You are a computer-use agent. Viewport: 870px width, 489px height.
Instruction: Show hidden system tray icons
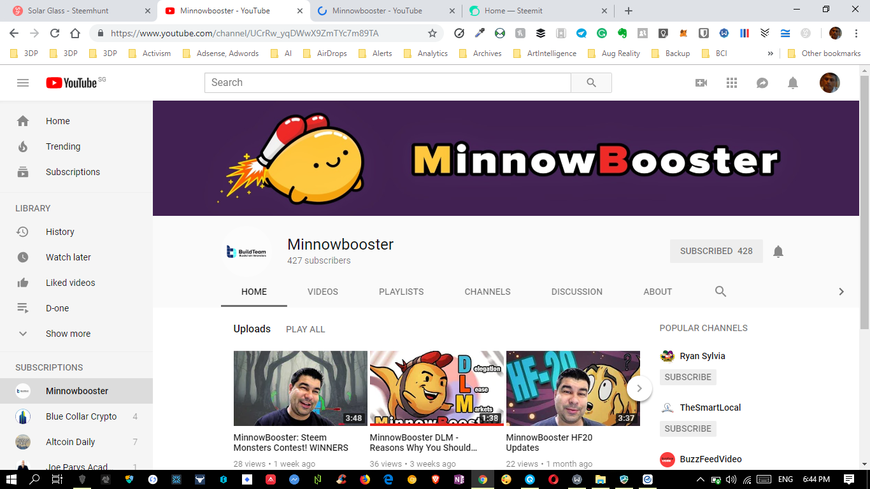click(701, 479)
